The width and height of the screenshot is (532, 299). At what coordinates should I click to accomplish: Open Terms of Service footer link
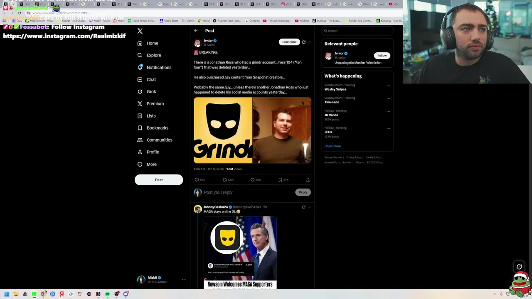(x=333, y=157)
